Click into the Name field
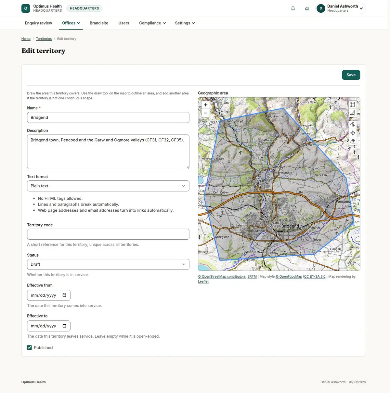Image resolution: width=390 pixels, height=393 pixels. point(108,118)
